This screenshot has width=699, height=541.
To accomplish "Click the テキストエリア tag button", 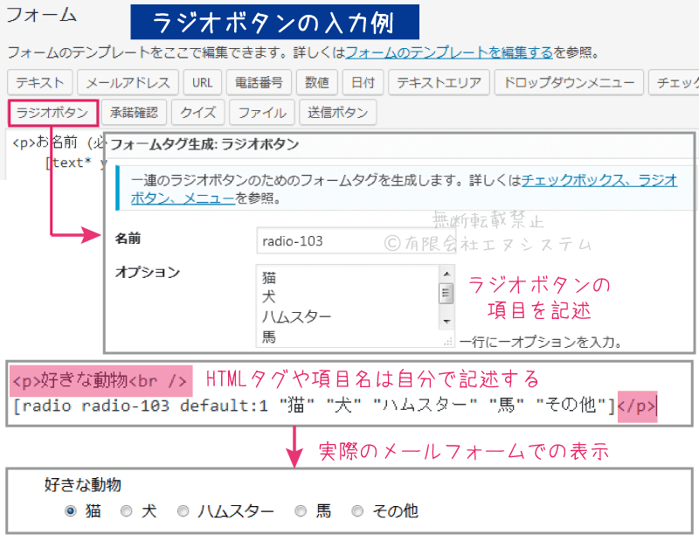I will click(439, 82).
